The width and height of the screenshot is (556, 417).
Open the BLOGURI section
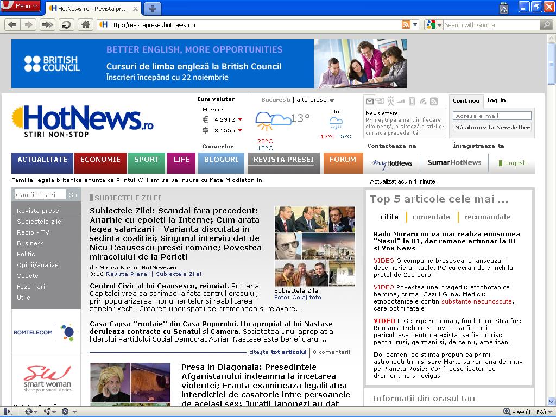[x=222, y=163]
